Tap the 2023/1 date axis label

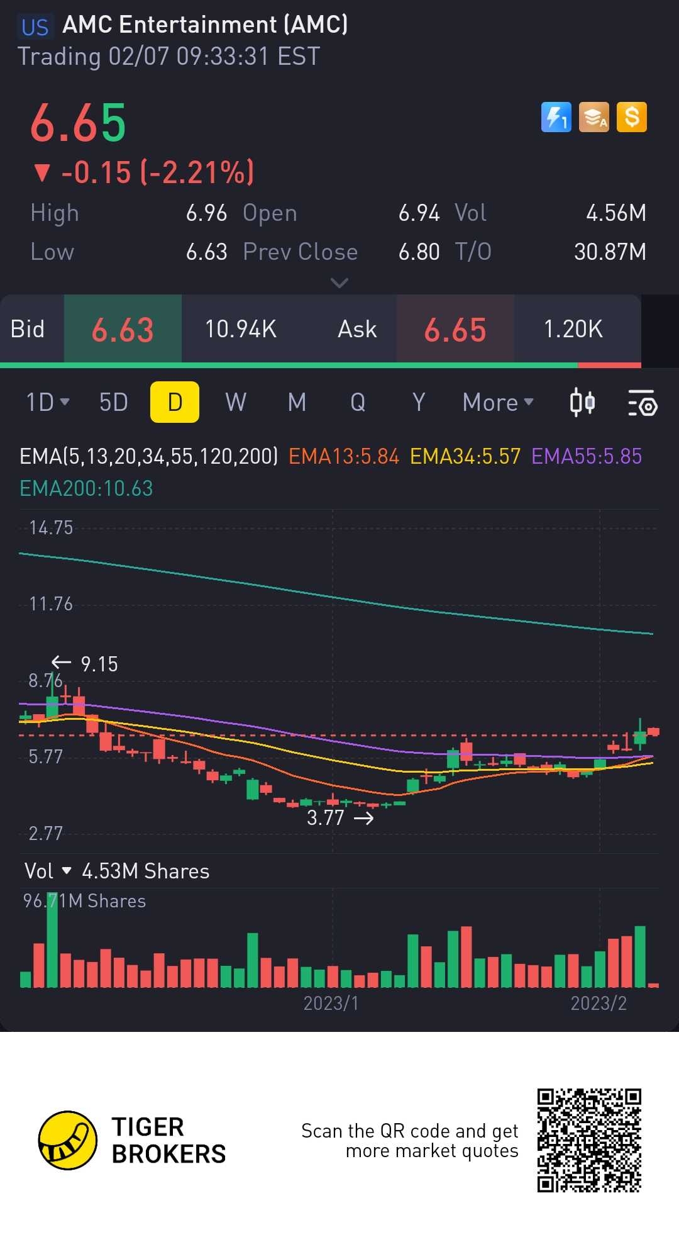(x=331, y=1003)
